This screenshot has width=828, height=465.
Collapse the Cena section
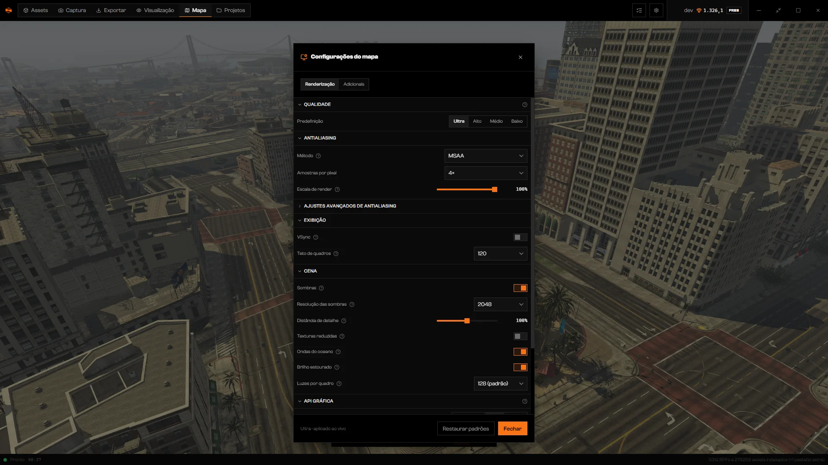tap(412, 271)
